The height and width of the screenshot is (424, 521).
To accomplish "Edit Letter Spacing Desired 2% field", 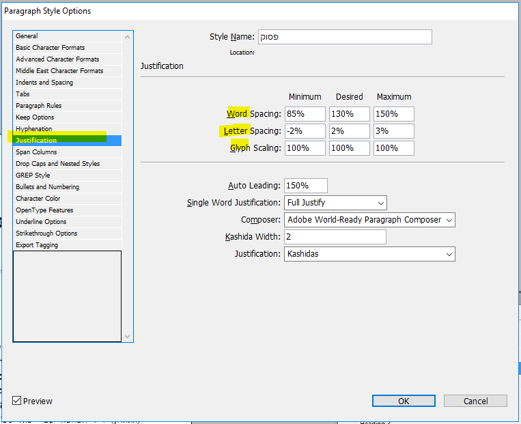I will pos(349,131).
